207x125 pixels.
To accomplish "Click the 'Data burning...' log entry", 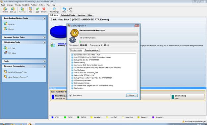I will point(78,88).
